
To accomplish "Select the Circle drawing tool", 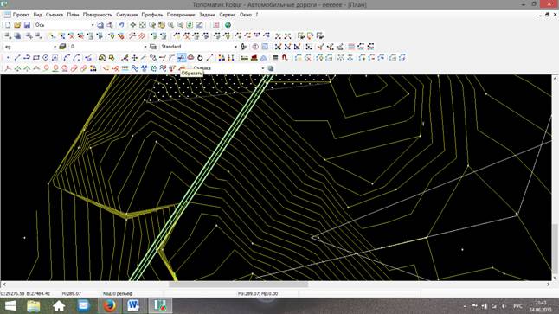I will coord(45,57).
